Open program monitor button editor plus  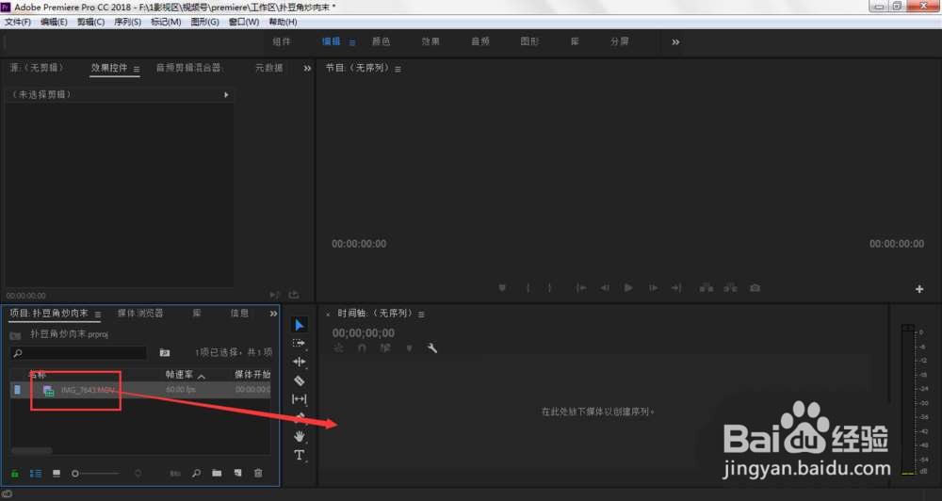[x=919, y=289]
